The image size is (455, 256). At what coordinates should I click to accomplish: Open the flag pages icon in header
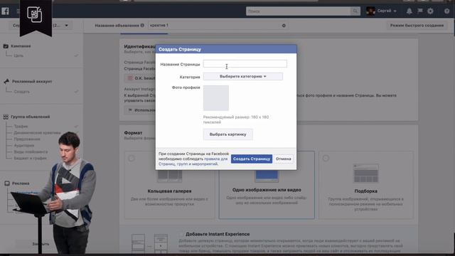point(420,11)
